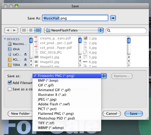Viewport: 151px width, 135px height.
Task: Open the NeonFlashTutes folder popup
Action: point(74,30)
